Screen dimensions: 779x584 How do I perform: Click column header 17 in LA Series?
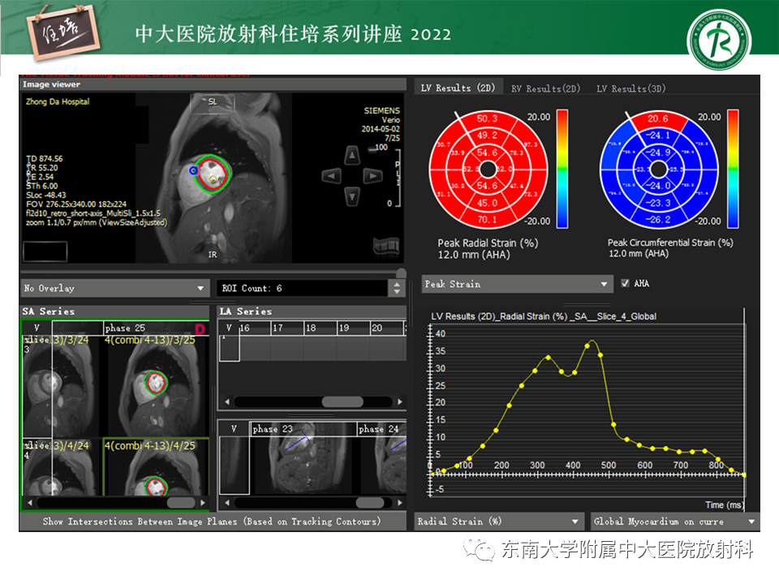287,328
